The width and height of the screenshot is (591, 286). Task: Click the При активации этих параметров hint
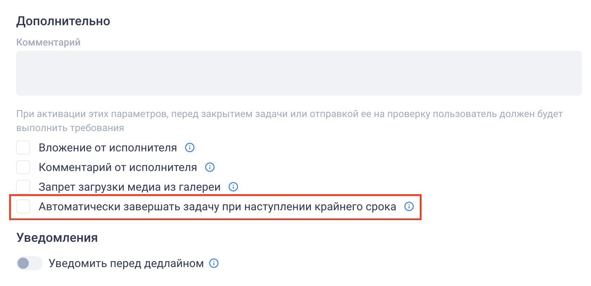(x=290, y=121)
